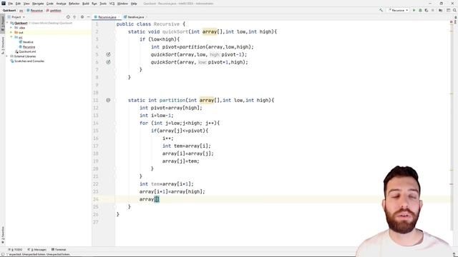The image size is (458, 257).
Task: Click line 24 'array[]' in the editor
Action: [x=150, y=199]
